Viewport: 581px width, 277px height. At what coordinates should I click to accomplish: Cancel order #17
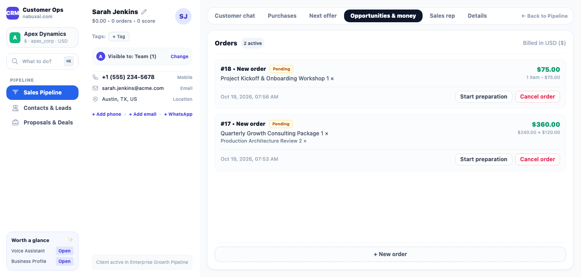tap(537, 159)
